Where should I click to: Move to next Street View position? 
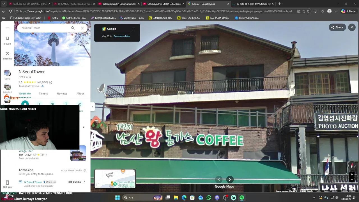(x=230, y=180)
